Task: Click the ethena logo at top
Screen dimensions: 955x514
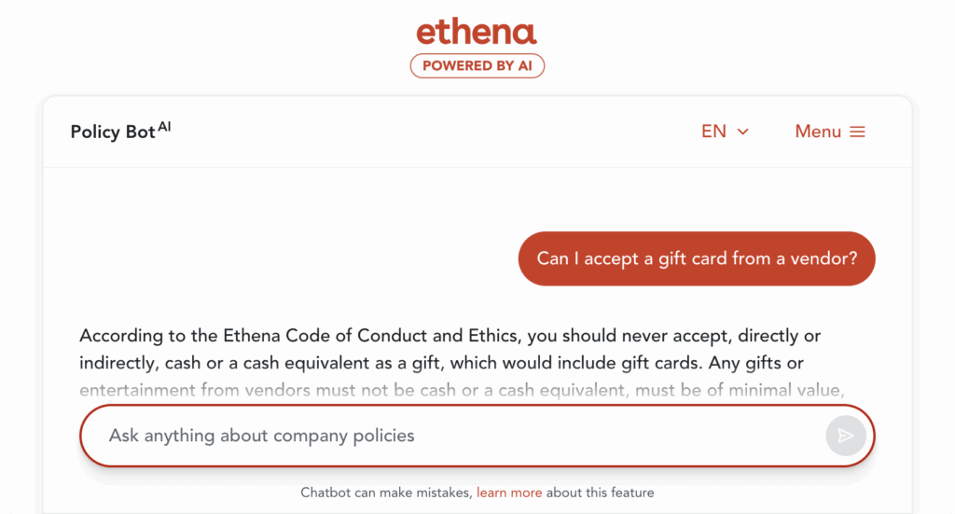Action: pos(477,33)
